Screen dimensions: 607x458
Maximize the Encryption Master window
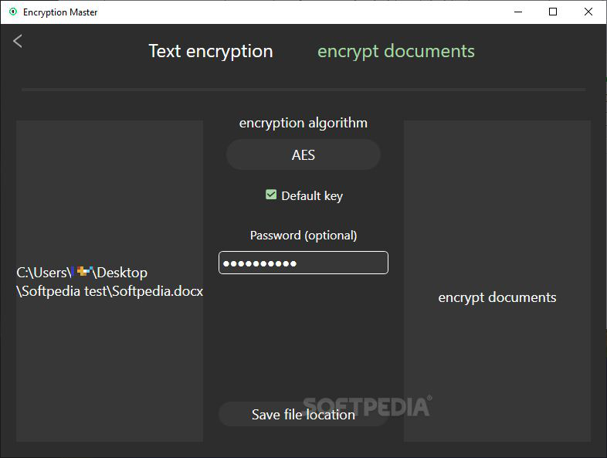coord(553,12)
